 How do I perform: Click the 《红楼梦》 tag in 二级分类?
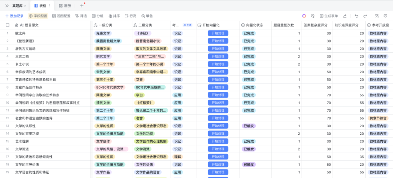click(144, 103)
